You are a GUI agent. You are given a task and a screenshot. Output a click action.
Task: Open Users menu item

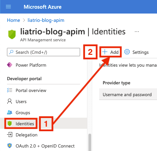click(x=21, y=102)
